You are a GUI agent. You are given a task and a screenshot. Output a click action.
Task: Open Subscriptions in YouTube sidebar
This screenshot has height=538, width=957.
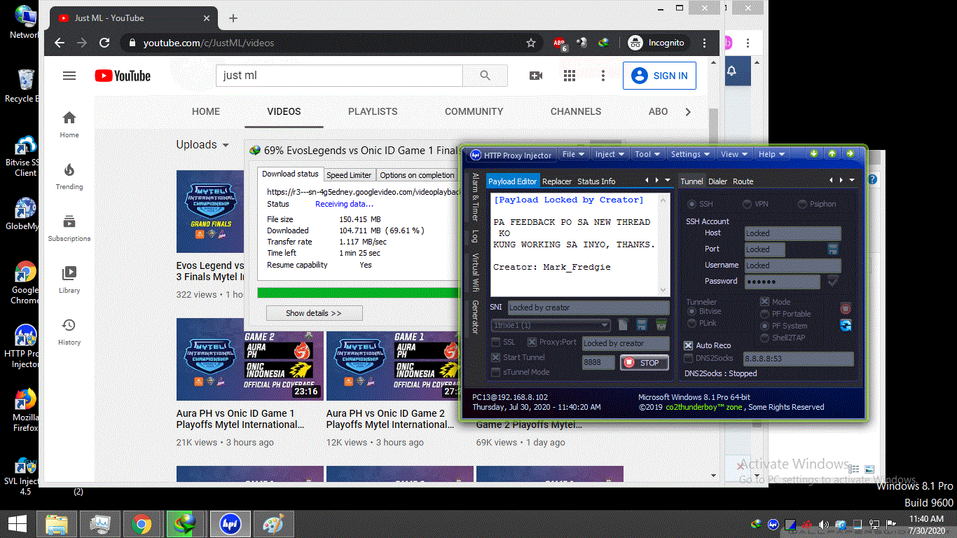tap(69, 228)
